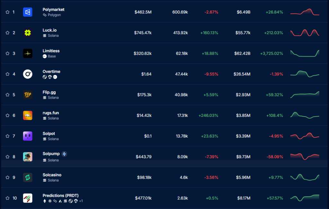
Task: Mark Flip.gg as favorite
Action: point(8,95)
